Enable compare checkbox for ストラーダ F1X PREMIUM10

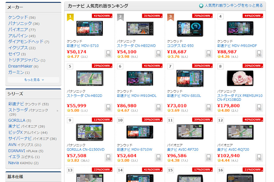tap(259, 107)
